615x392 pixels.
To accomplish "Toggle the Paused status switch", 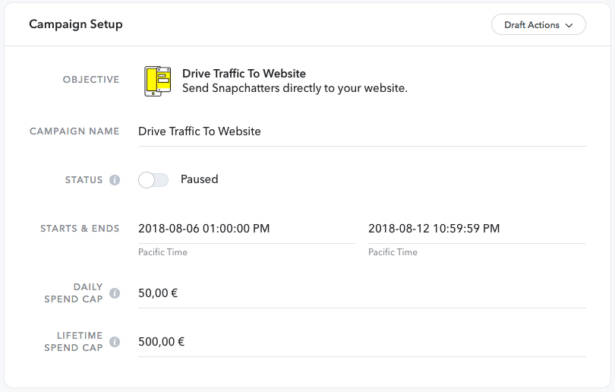I will pos(153,180).
